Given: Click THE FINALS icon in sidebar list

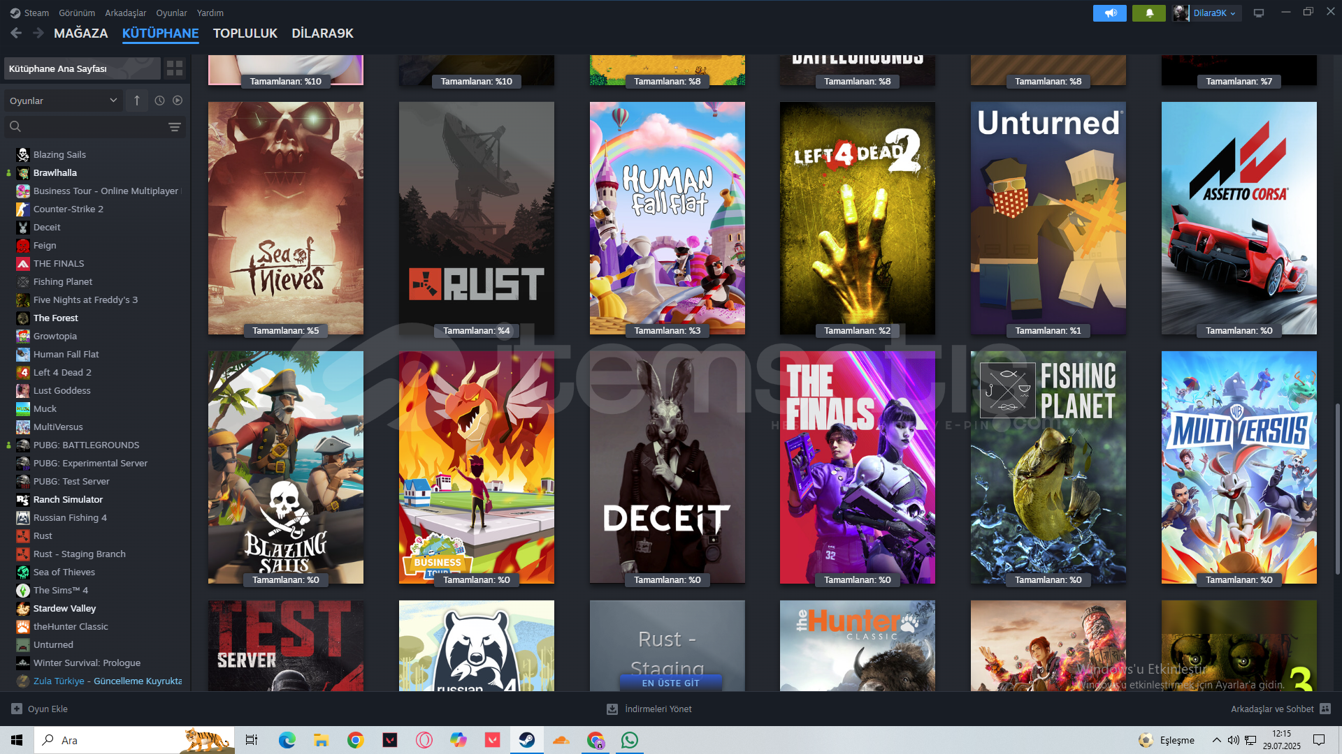Looking at the screenshot, I should (x=23, y=263).
